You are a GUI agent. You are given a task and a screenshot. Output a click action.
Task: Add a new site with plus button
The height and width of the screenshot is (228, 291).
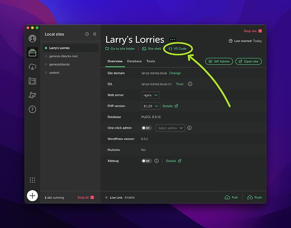(x=32, y=196)
